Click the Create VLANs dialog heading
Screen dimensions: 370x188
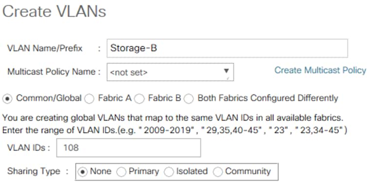click(x=54, y=11)
